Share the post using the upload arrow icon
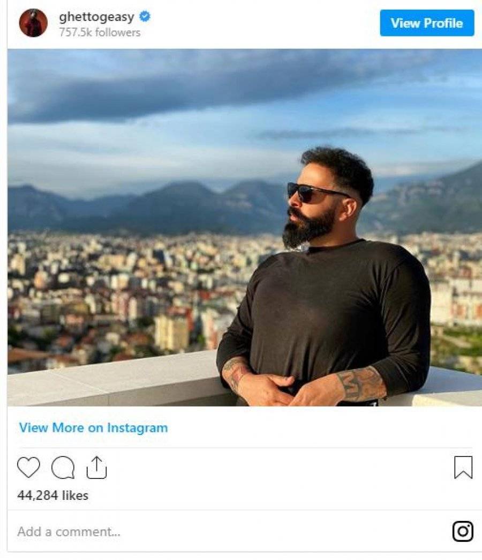 [x=96, y=467]
